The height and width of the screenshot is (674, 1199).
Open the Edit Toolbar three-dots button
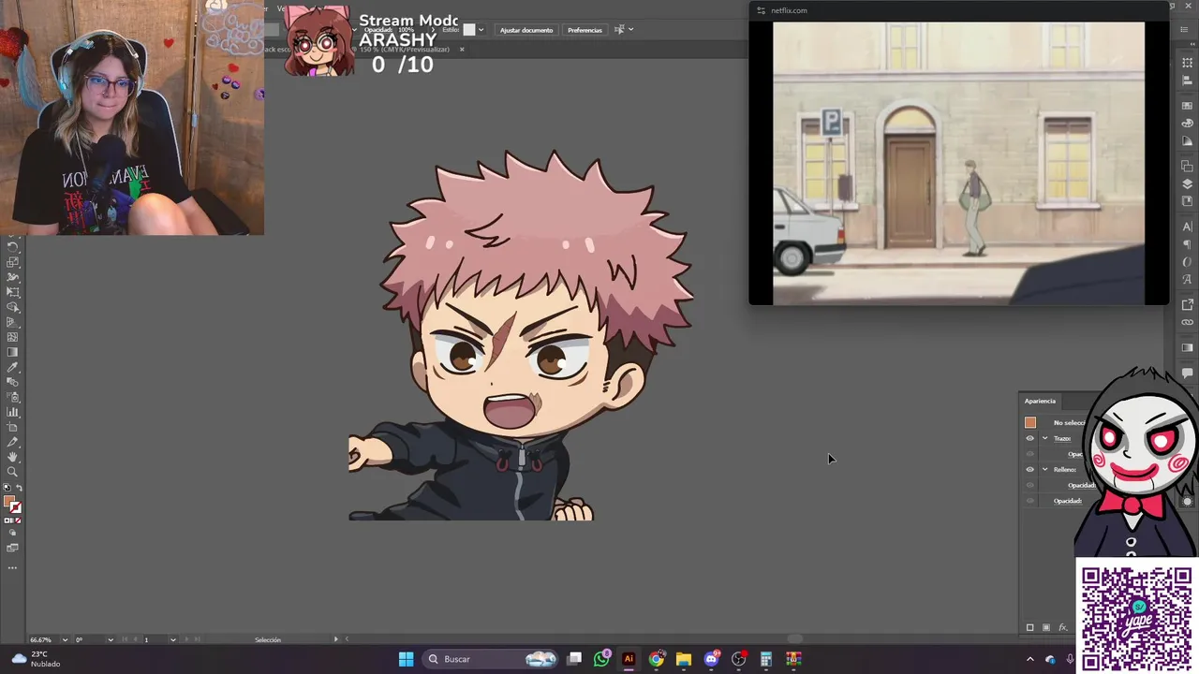coord(13,567)
